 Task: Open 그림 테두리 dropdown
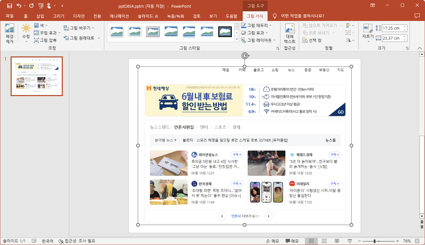pyautogui.click(x=256, y=25)
